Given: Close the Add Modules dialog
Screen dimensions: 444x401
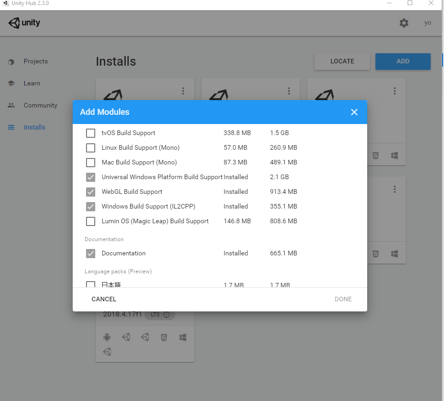Looking at the screenshot, I should [x=354, y=112].
